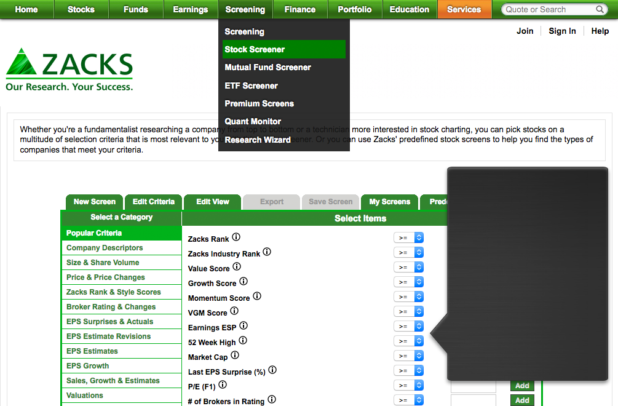Select Valuations category in sidebar
The height and width of the screenshot is (406, 618).
click(85, 396)
